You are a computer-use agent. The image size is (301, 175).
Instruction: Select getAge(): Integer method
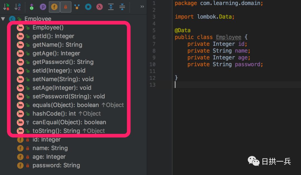(x=56, y=53)
